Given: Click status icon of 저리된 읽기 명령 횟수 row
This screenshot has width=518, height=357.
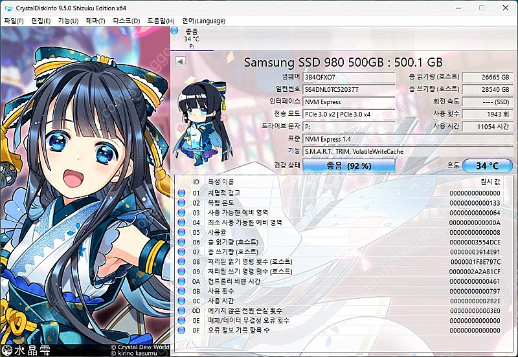Looking at the screenshot, I should [x=181, y=262].
